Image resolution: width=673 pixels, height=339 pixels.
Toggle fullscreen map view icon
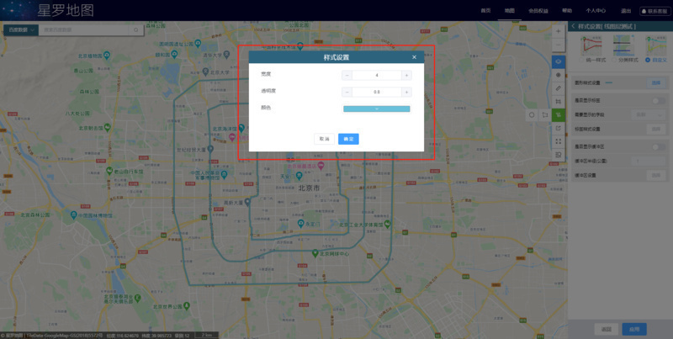click(559, 141)
